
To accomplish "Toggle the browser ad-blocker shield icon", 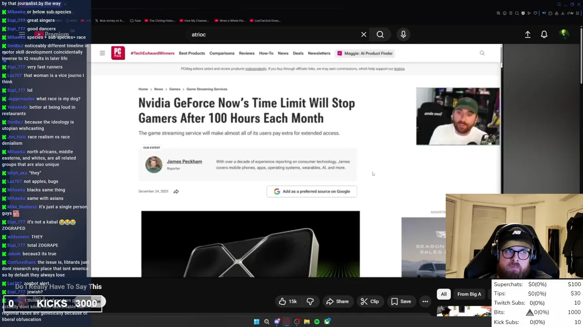I will [523, 13].
